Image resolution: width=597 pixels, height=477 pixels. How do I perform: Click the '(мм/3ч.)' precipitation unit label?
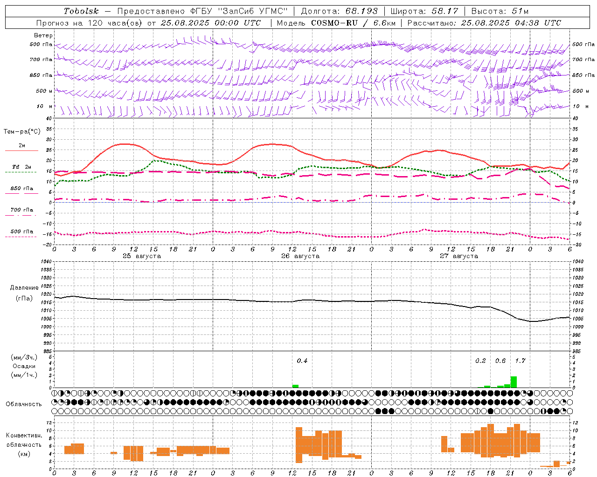(24, 357)
